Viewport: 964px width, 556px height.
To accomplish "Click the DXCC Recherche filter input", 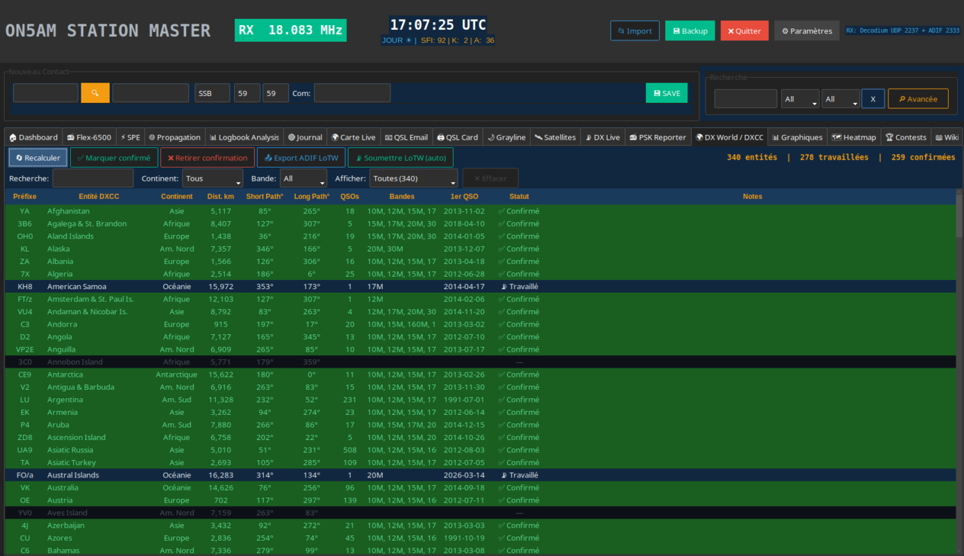I will coord(92,179).
